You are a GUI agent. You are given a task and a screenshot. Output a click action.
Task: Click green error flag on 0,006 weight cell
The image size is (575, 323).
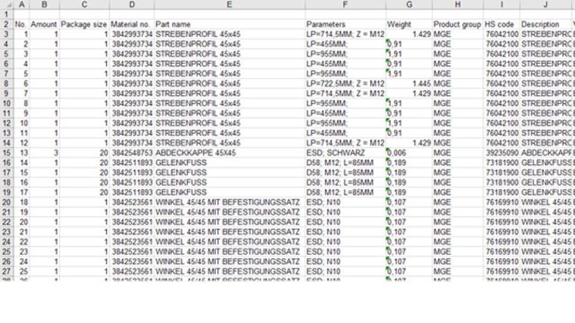(x=388, y=150)
